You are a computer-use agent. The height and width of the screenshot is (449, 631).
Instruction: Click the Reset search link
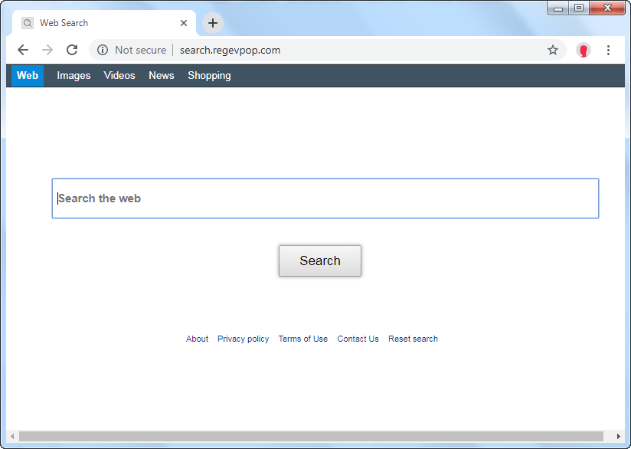point(413,339)
